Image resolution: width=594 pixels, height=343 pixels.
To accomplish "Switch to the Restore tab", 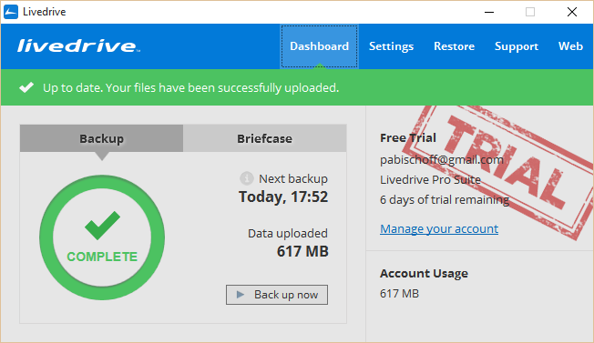I will pyautogui.click(x=455, y=46).
